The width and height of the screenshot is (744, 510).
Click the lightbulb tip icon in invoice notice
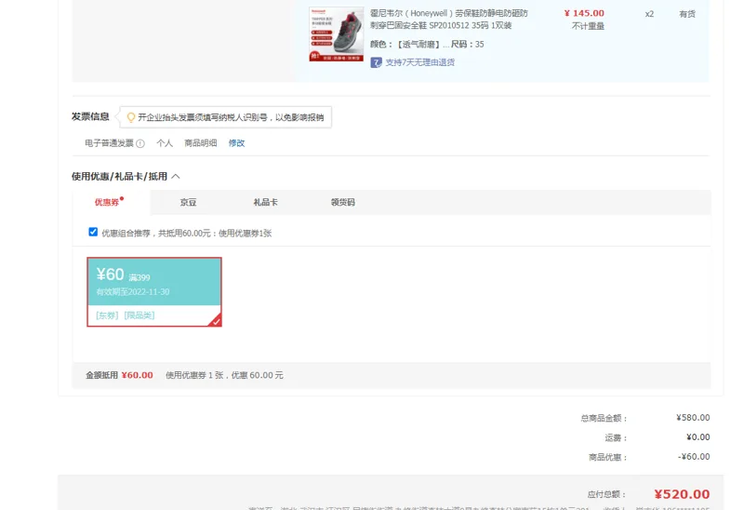pos(130,117)
